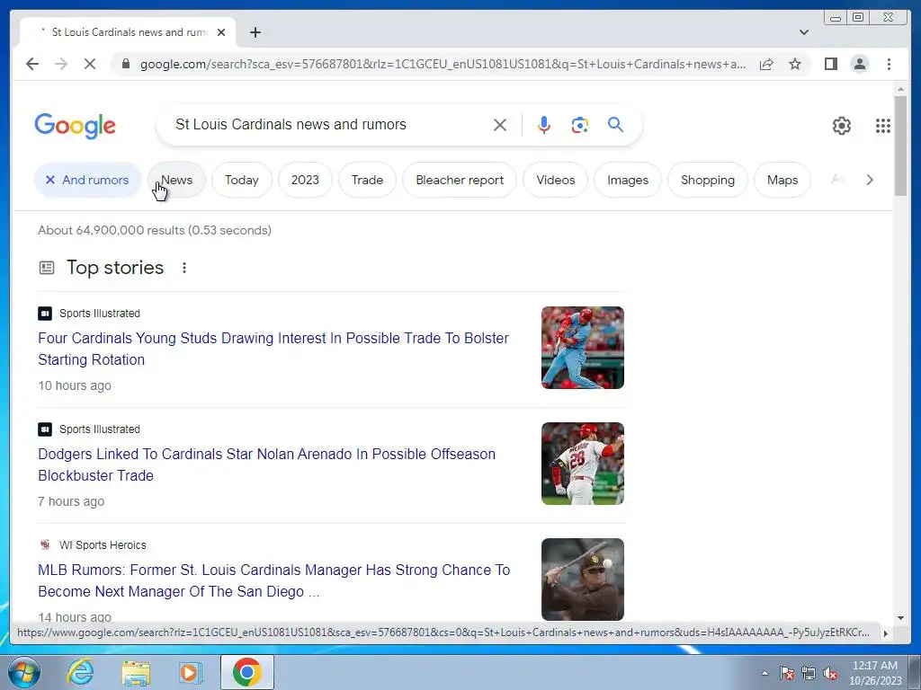
Task: Launch Internet Explorer from the taskbar
Action: tap(80, 672)
